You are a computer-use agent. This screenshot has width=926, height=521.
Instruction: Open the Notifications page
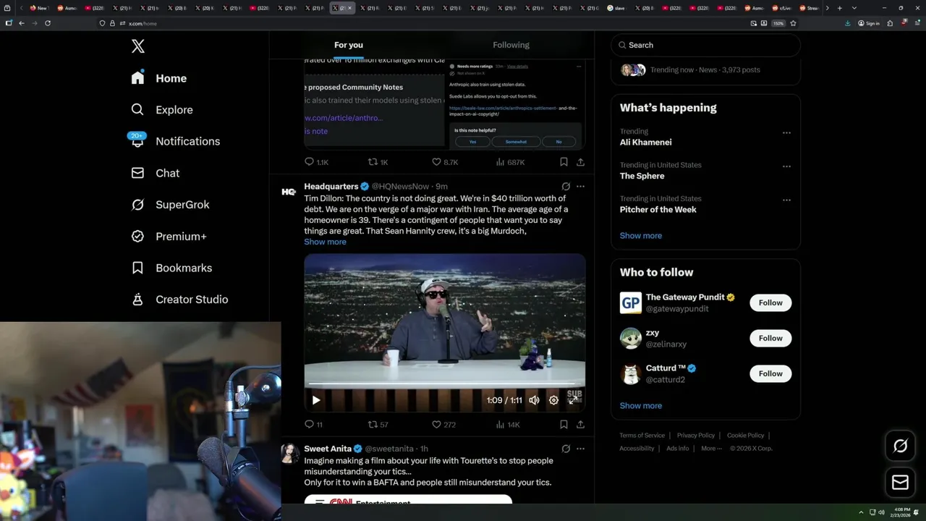pos(174,141)
